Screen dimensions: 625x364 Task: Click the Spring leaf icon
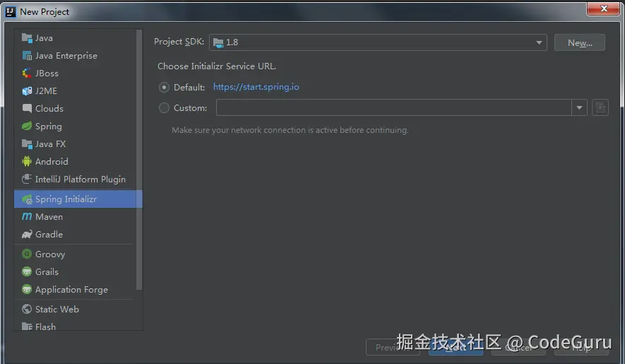pyautogui.click(x=27, y=126)
